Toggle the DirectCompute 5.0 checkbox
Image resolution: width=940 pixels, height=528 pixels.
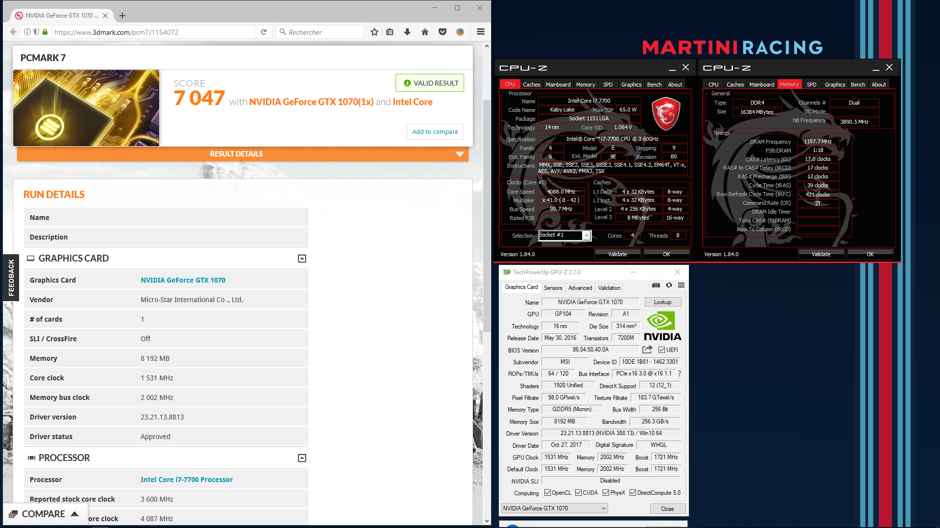point(633,493)
